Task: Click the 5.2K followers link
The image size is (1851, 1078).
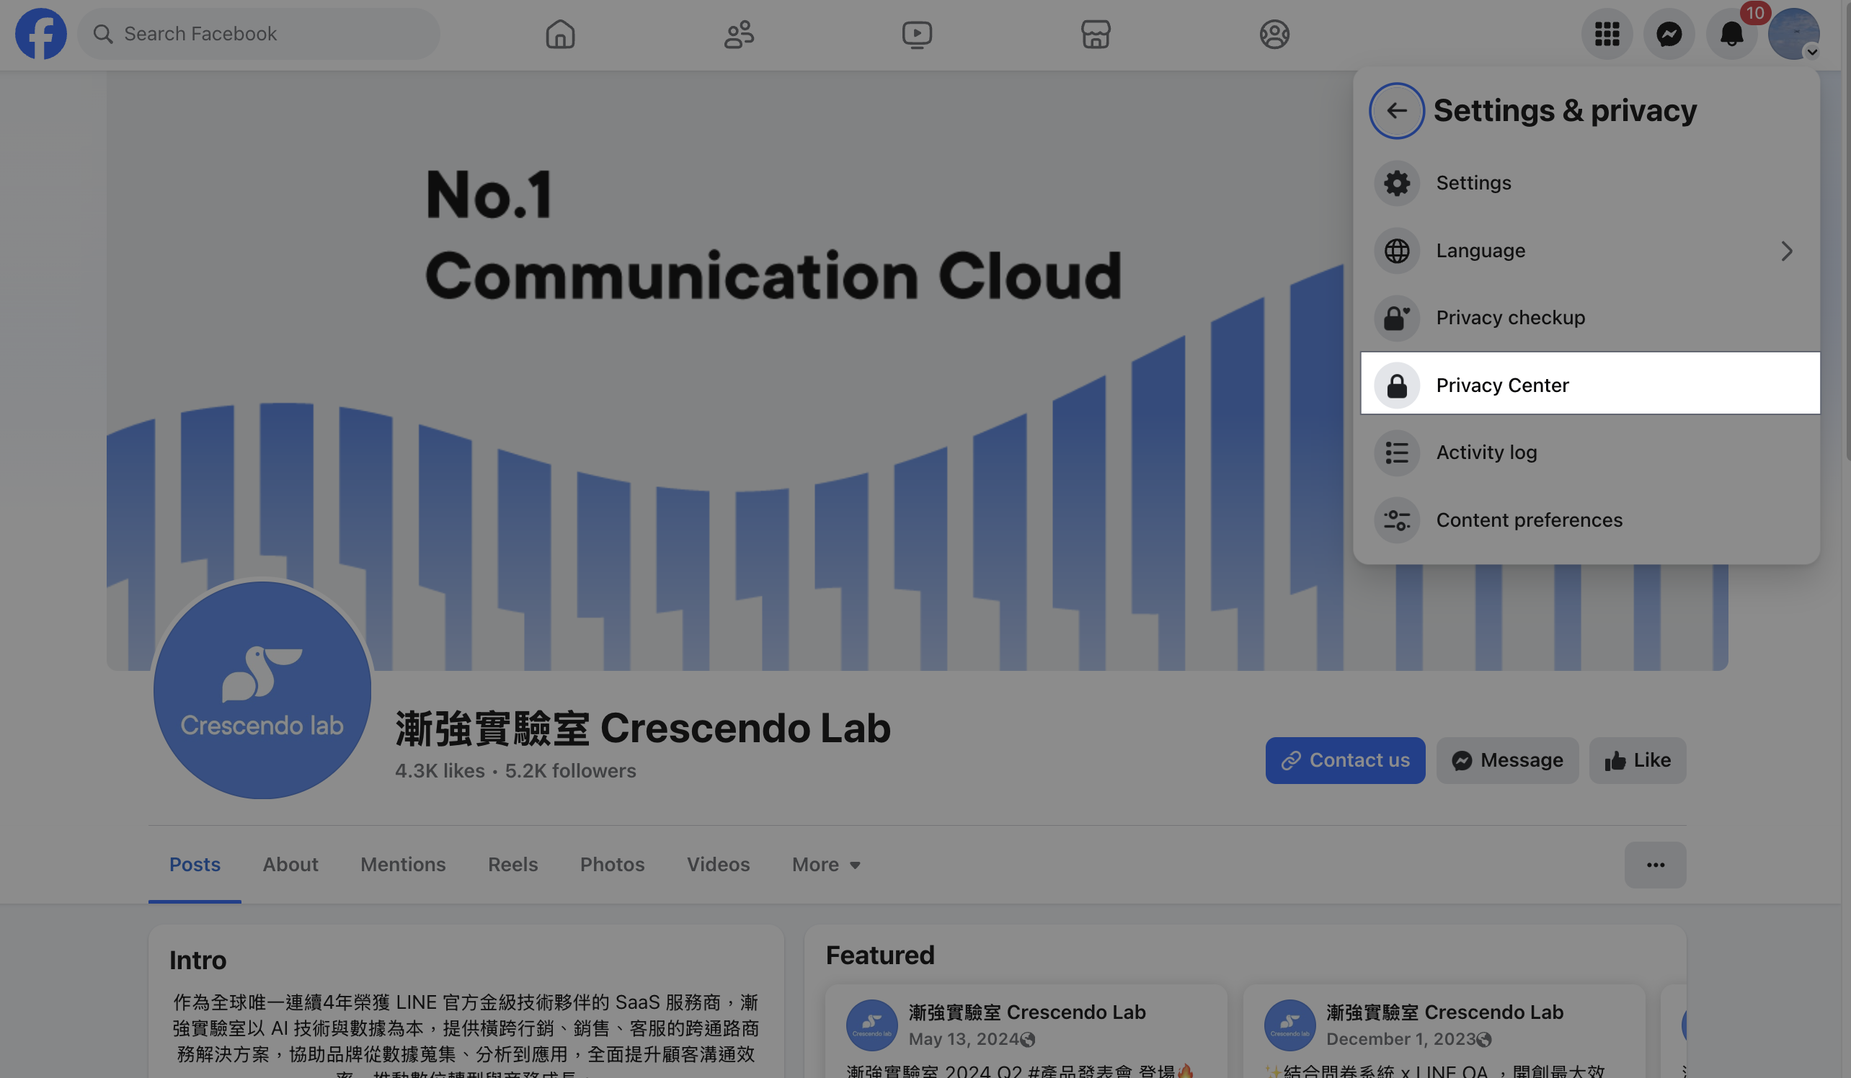Action: coord(570,771)
